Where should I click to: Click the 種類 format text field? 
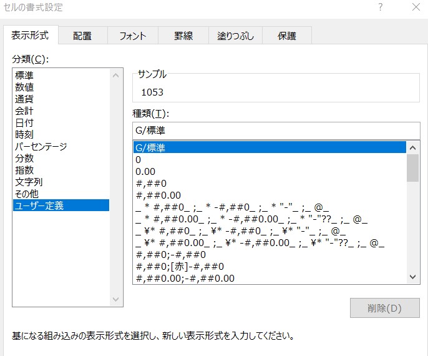[276, 131]
